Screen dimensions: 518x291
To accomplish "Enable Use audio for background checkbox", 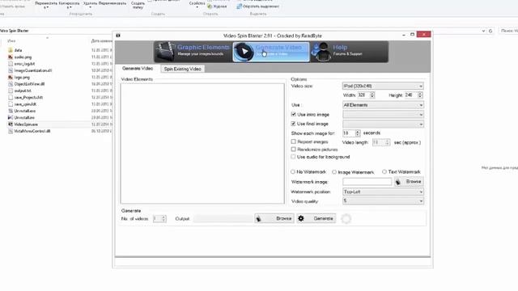I will 293,157.
